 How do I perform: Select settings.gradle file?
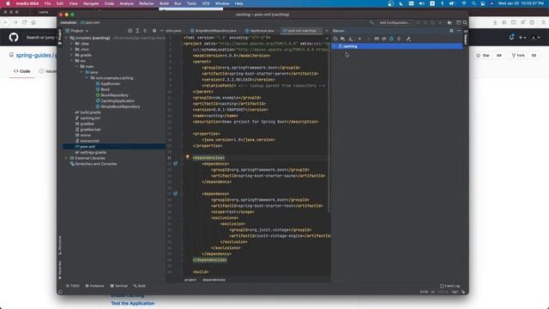(90, 153)
